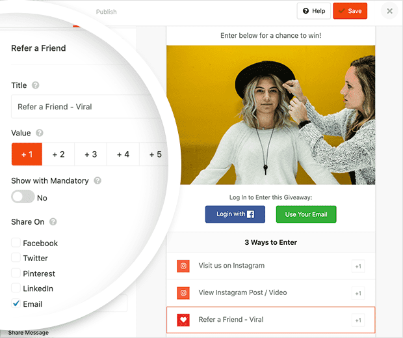Enable LinkedIn sharing checkbox
Viewport: 403px width, 338px height.
click(x=16, y=288)
